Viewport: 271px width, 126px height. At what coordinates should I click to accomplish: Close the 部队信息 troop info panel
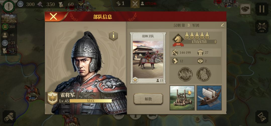[x=53, y=16]
